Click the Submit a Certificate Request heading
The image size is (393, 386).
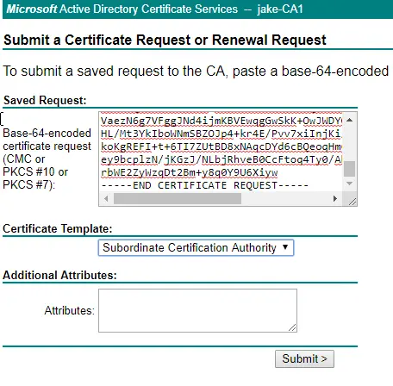point(165,40)
